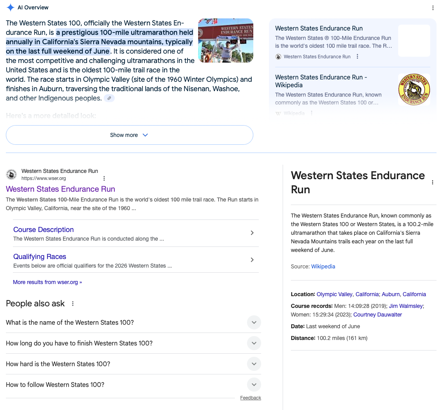Click the https://www.wser.org URL text
This screenshot has height=410, width=442.
point(44,178)
